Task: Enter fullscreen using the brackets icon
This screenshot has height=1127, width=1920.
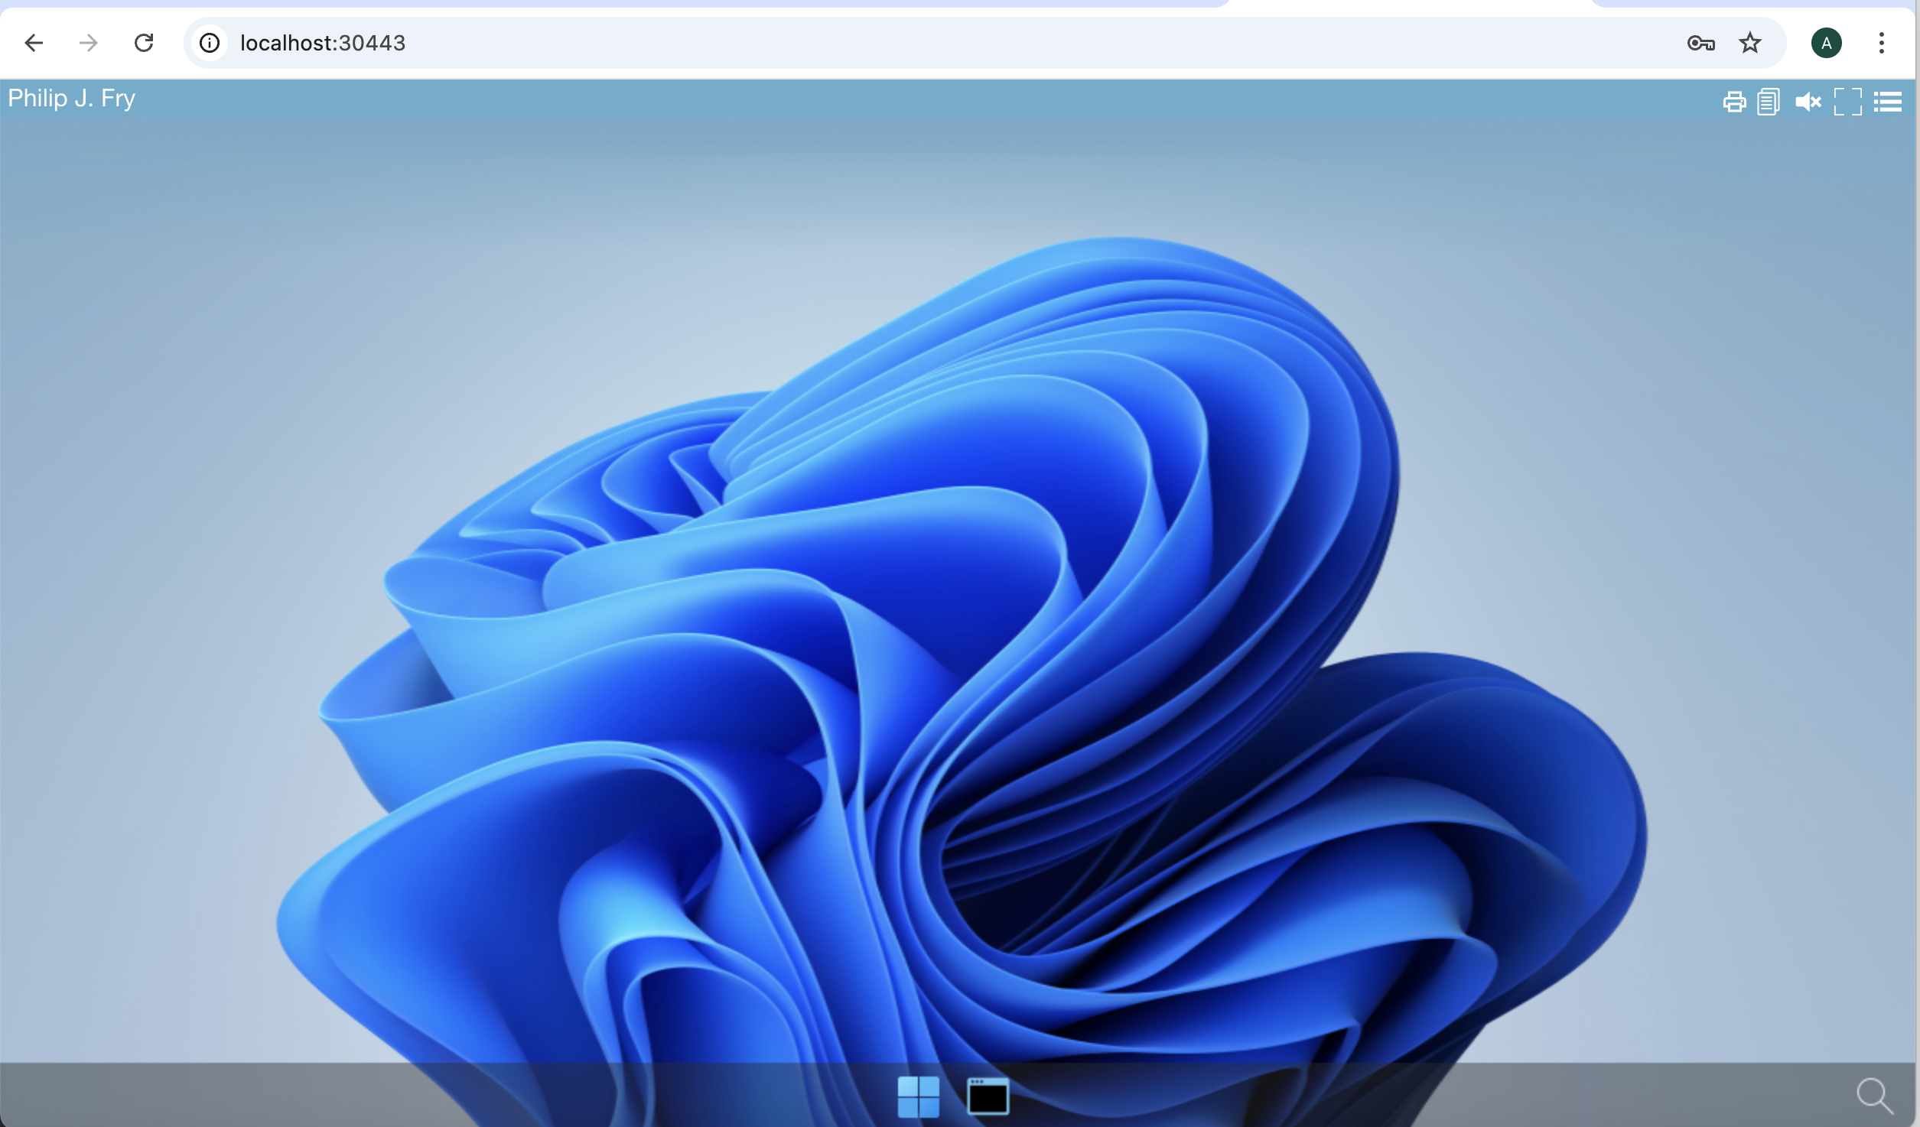Action: click(x=1847, y=101)
